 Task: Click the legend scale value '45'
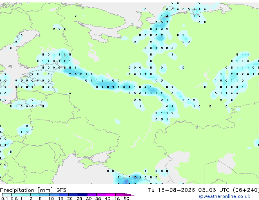[117, 198]
